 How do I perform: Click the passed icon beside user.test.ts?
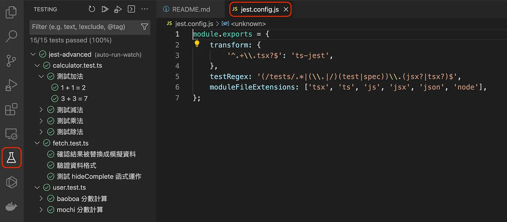coord(47,188)
